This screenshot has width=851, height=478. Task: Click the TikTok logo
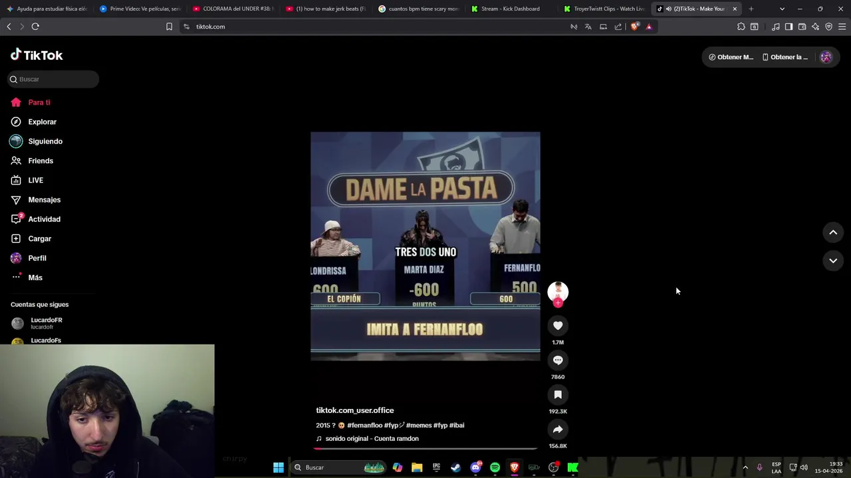(x=37, y=55)
